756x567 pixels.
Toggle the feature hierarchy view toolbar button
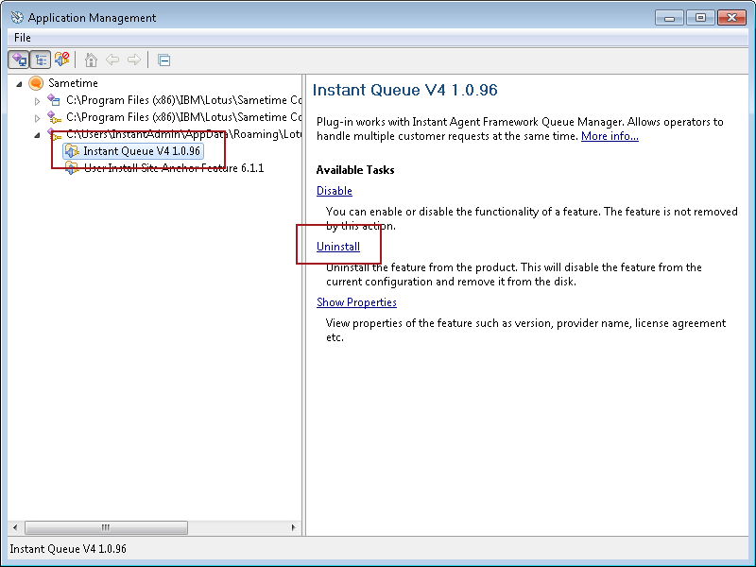click(40, 60)
